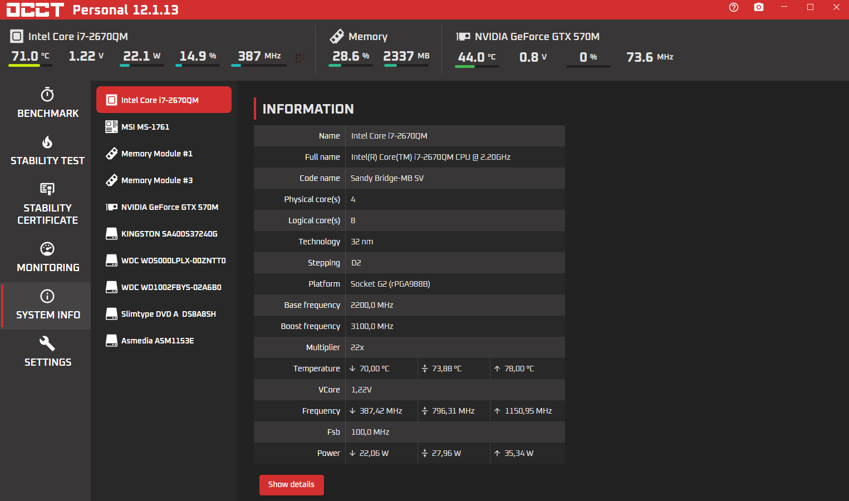Click GPU clock 73.6 MHz reading
This screenshot has height=501, width=849.
click(650, 57)
